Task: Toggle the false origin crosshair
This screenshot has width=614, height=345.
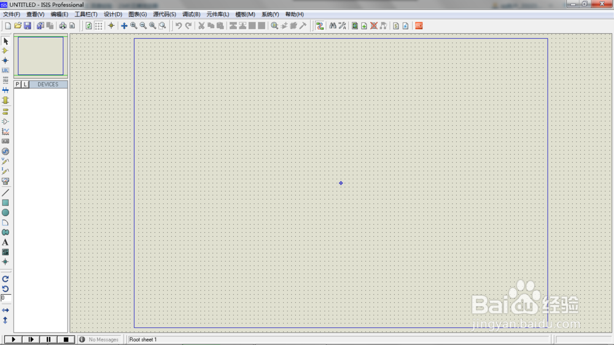Action: click(111, 26)
